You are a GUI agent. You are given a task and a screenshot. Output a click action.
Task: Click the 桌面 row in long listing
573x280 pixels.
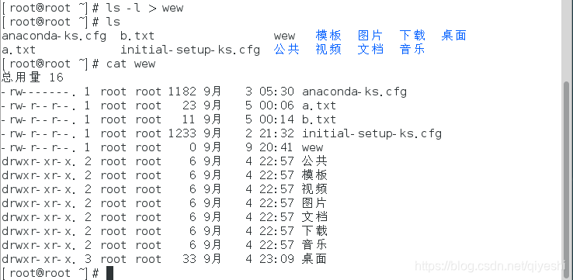[164, 259]
